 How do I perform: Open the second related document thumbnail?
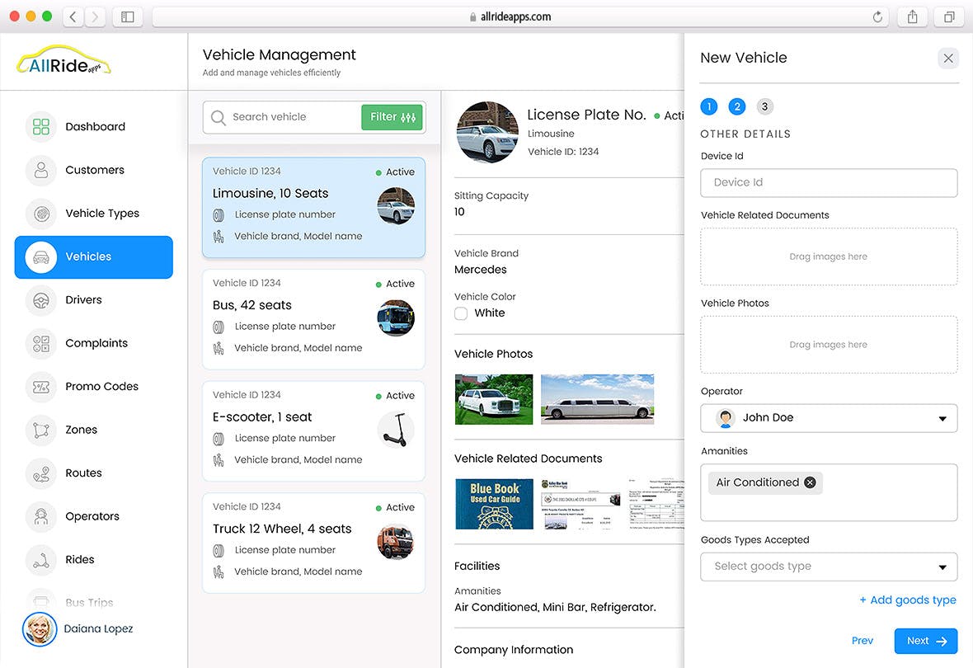tap(581, 504)
